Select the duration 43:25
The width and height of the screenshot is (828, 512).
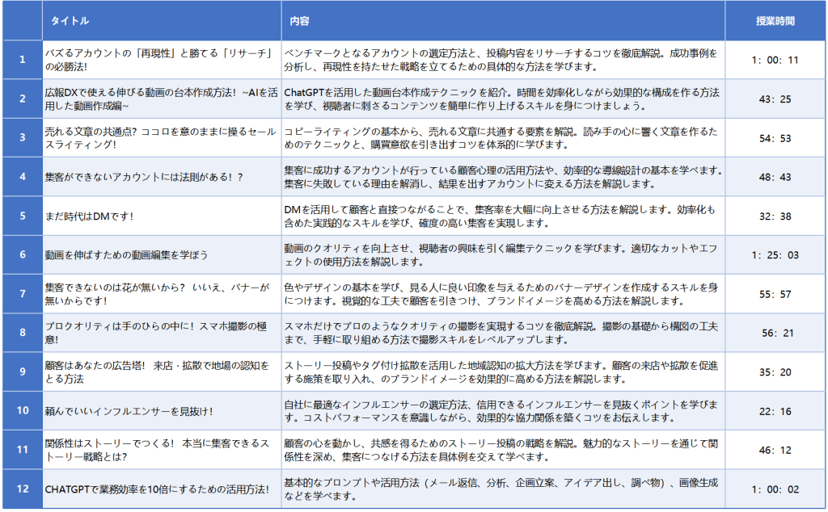775,99
